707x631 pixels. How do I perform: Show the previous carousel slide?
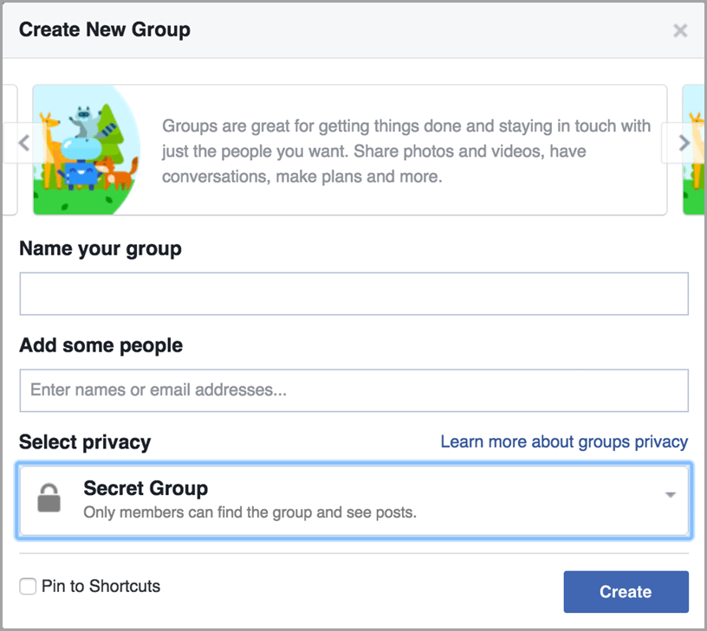[23, 143]
